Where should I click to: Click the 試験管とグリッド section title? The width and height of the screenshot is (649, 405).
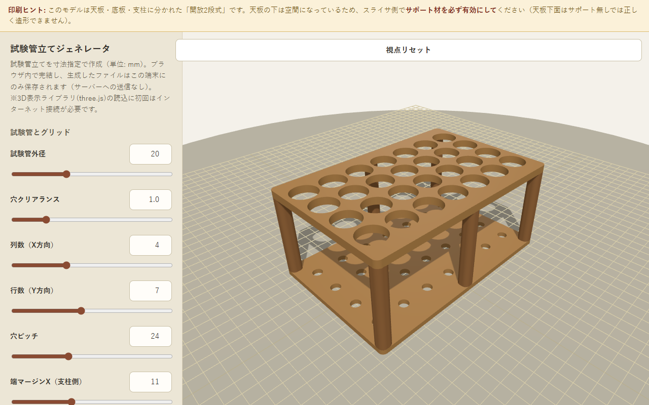[41, 132]
